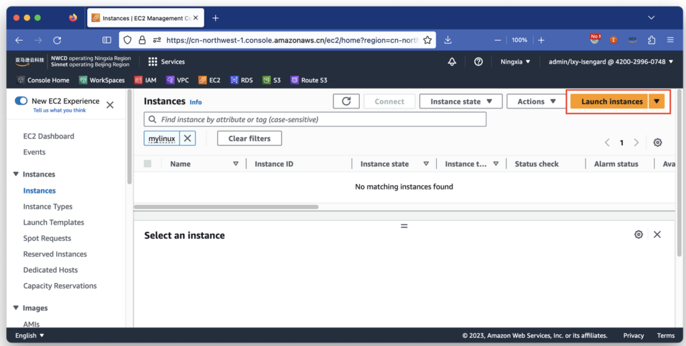Open a new browser tab
The height and width of the screenshot is (346, 686).
click(x=215, y=18)
